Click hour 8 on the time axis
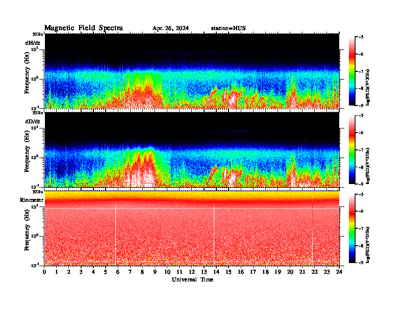This screenshot has height=312, width=404. (x=142, y=272)
